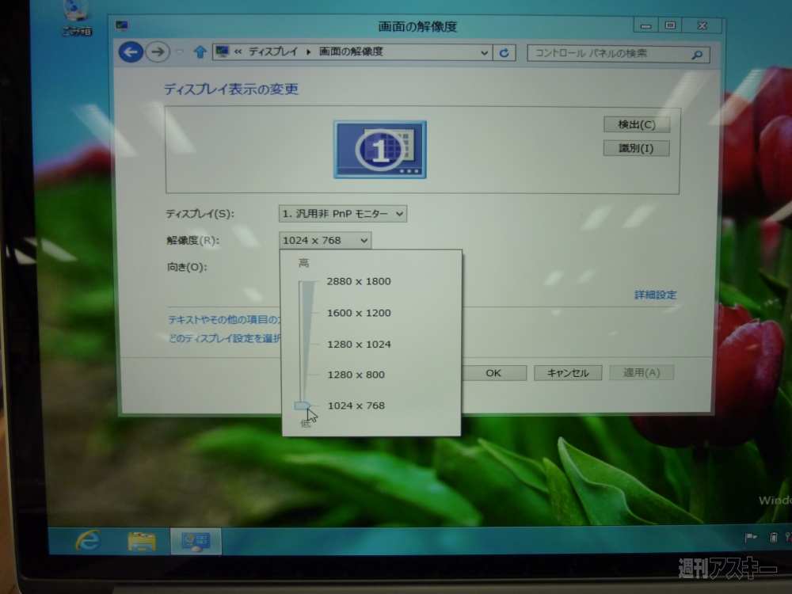Viewport: 792px width, 594px height.
Task: Open File Explorer from taskbar
Action: 142,542
